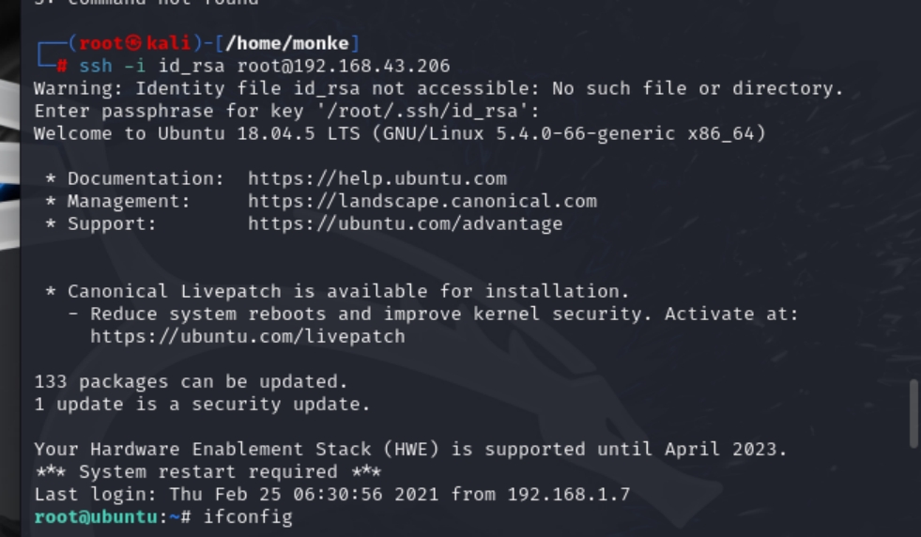921x537 pixels.
Task: Click the ifconfig command text
Action: (253, 517)
